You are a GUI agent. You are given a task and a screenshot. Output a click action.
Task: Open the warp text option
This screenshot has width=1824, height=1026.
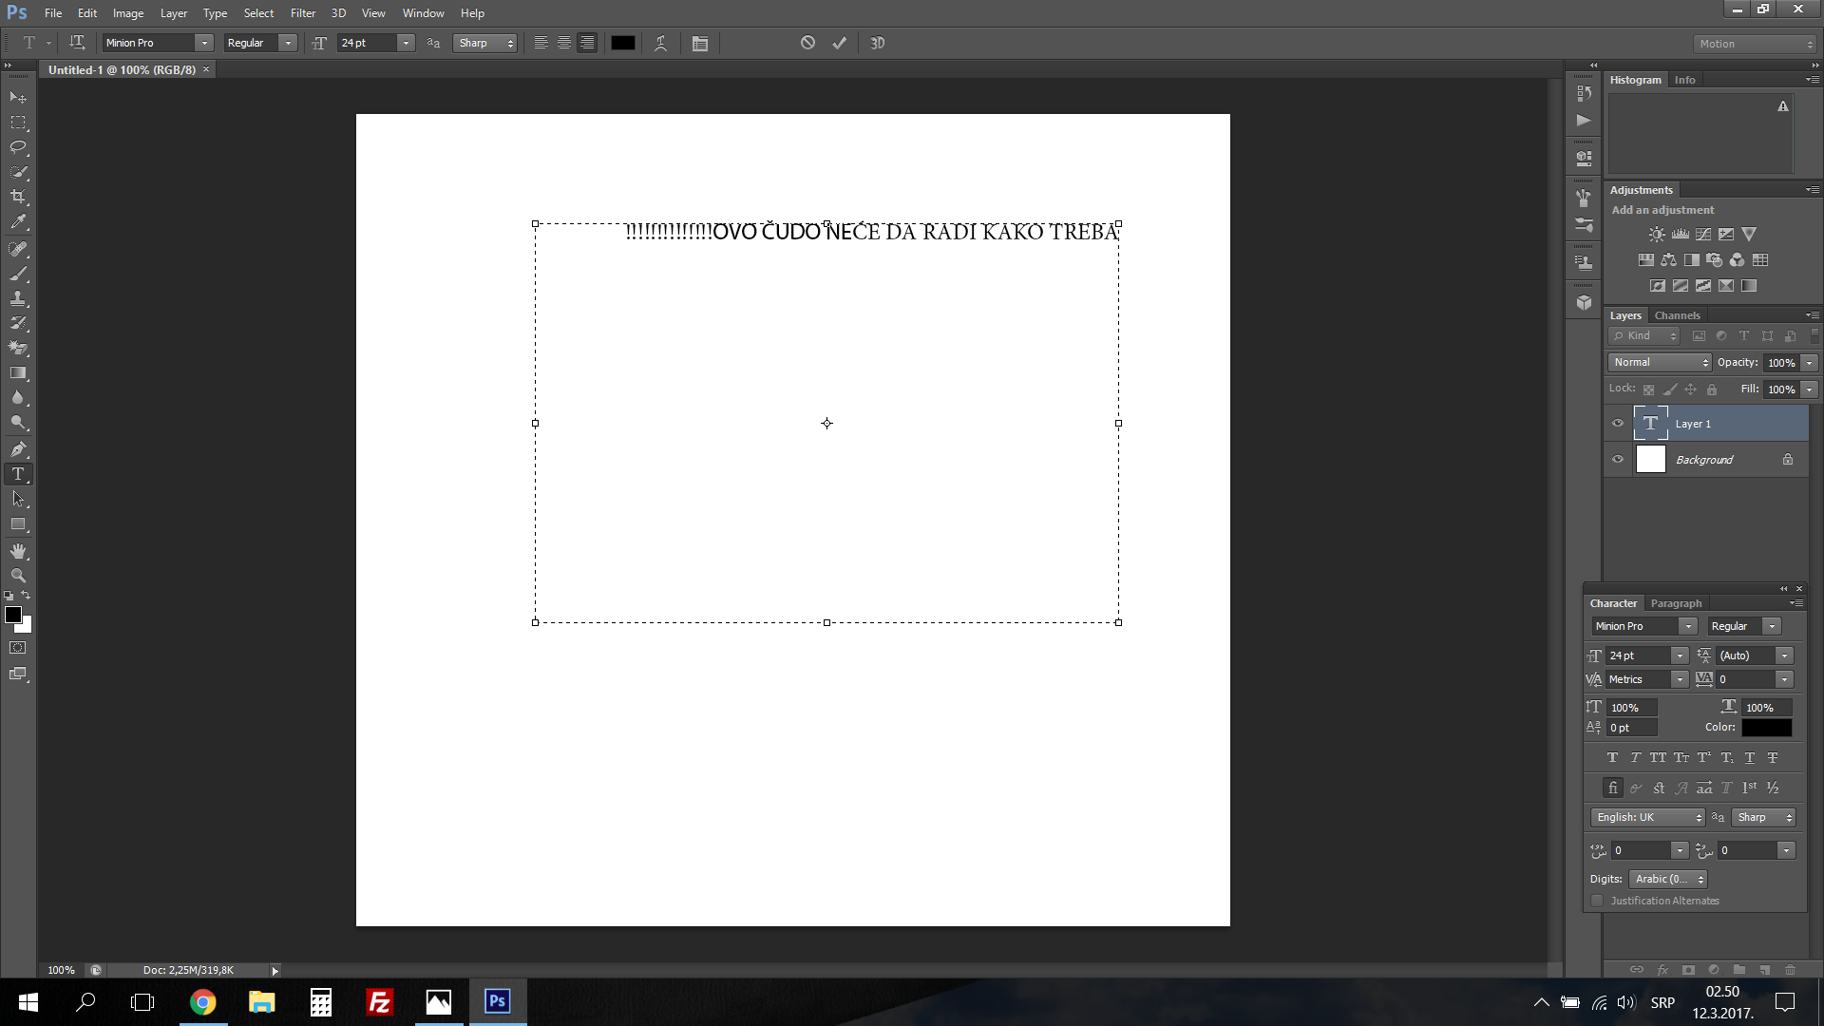pos(660,43)
